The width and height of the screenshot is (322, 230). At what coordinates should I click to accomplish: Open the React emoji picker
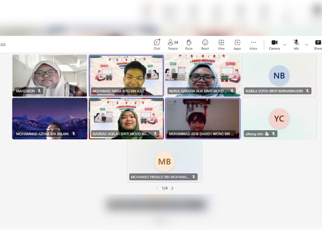click(205, 44)
